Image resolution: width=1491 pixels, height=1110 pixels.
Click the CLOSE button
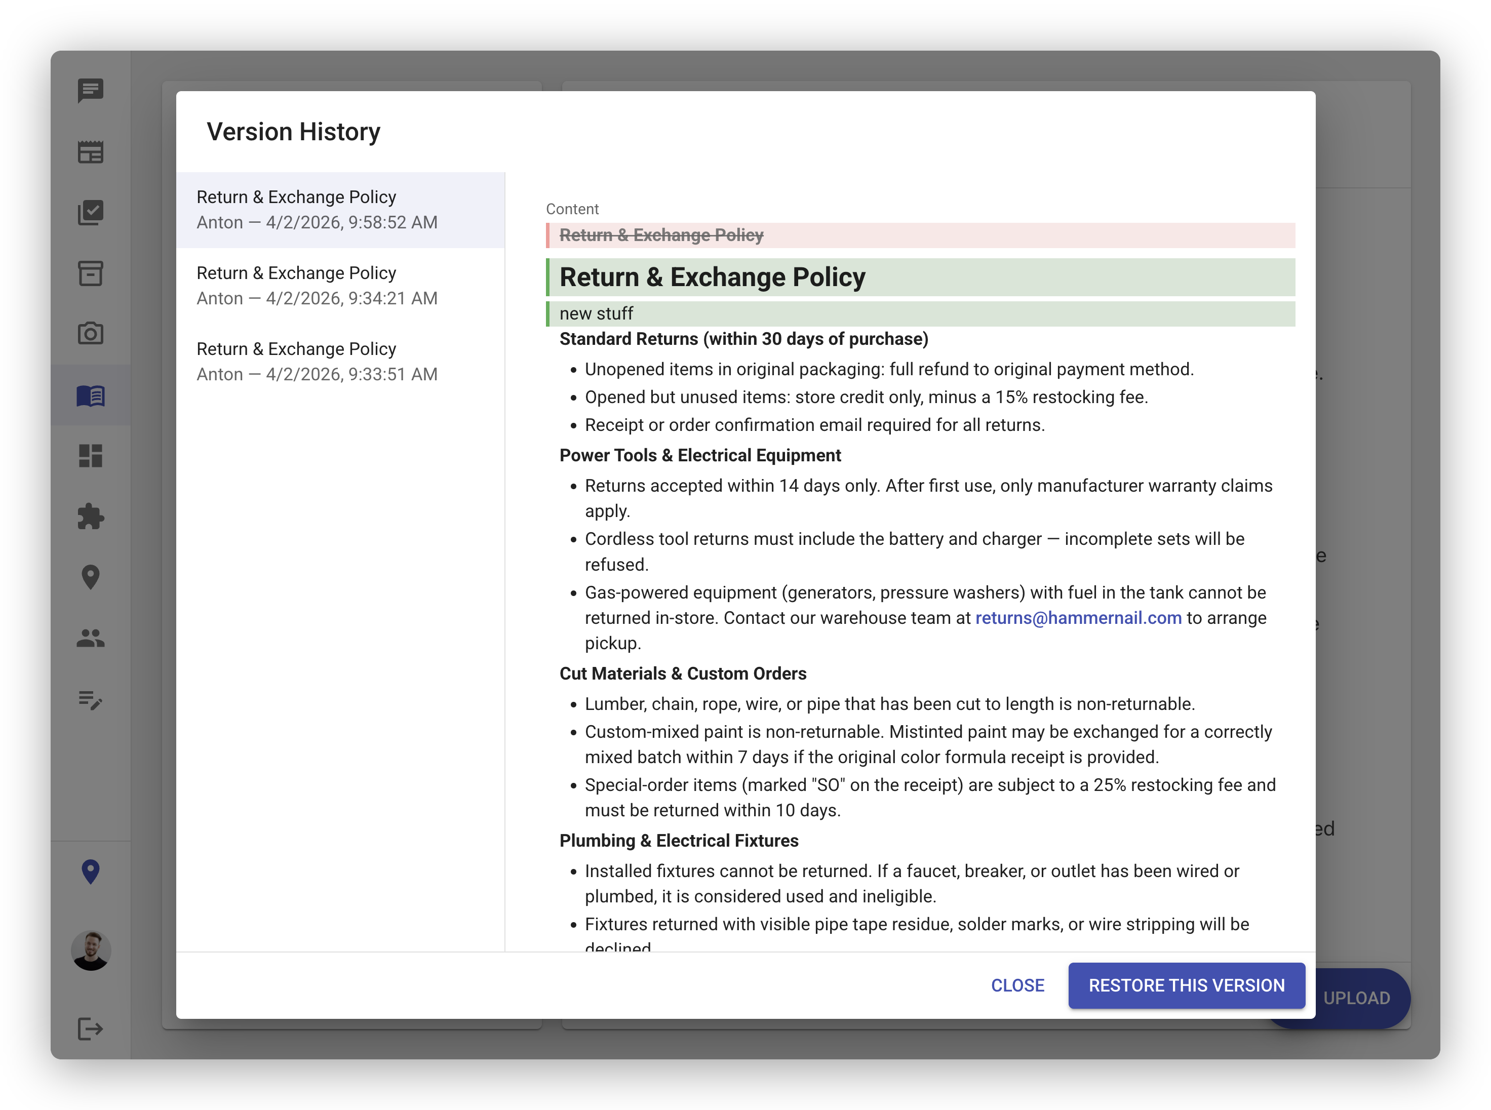[1017, 985]
